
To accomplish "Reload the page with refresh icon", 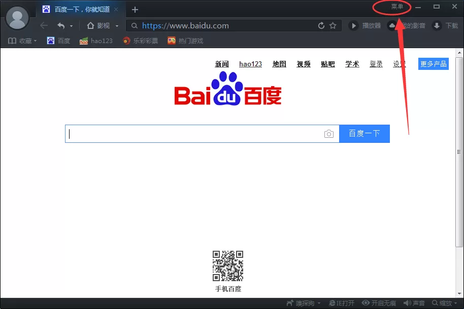I will coord(321,26).
